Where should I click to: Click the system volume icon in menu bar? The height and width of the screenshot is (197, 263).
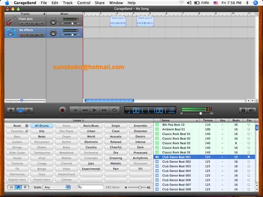[189, 3]
